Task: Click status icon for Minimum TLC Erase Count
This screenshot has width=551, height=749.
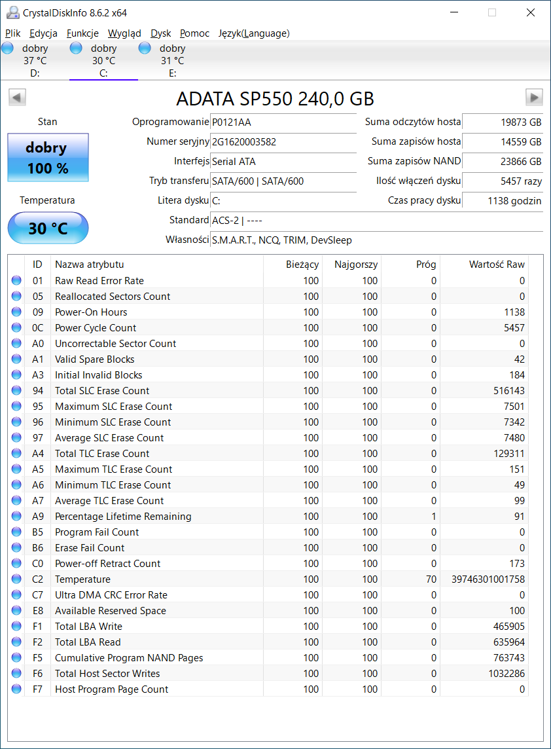Action: pyautogui.click(x=16, y=485)
